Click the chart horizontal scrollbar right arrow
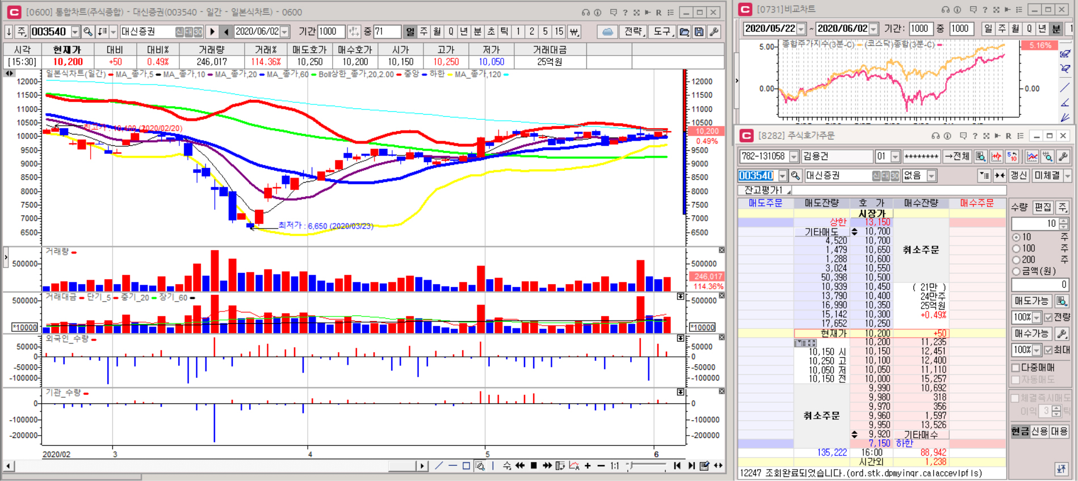 click(422, 466)
